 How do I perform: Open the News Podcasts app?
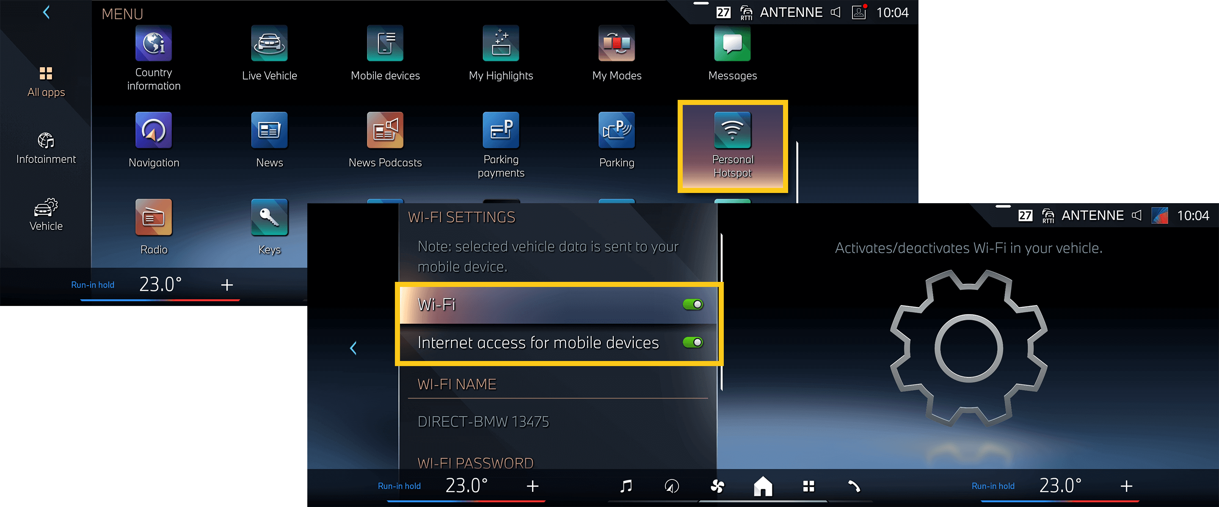[x=385, y=141]
